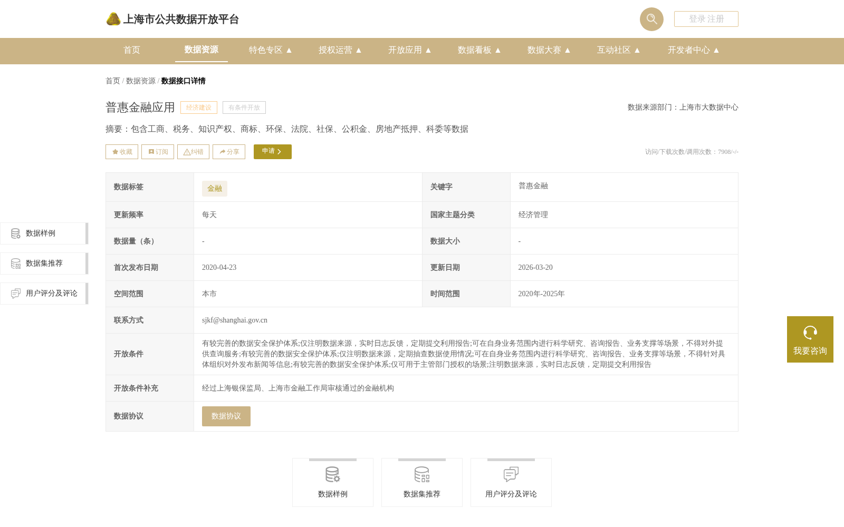
Task: Expand the 特色专区 menu
Action: 271,50
